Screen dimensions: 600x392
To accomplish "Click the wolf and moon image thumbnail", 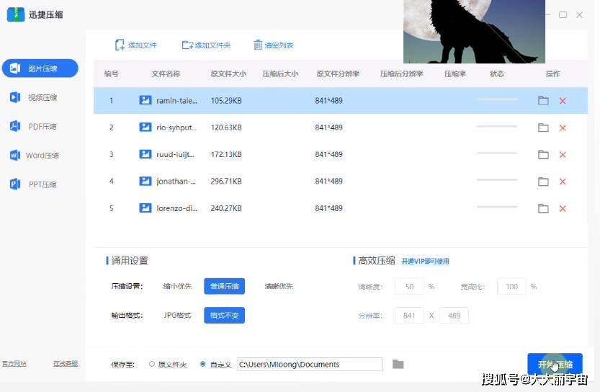I will (x=474, y=32).
